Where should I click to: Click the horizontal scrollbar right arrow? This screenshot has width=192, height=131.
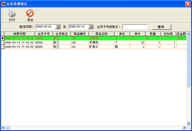[184, 128]
